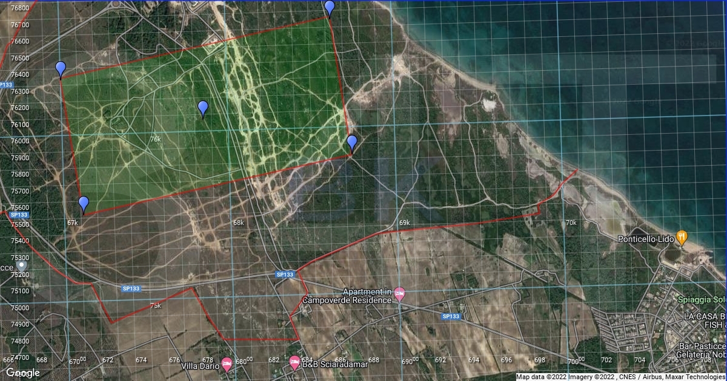Select the 'Villa Dario' text label
Image resolution: width=727 pixels, height=381 pixels.
pyautogui.click(x=199, y=366)
